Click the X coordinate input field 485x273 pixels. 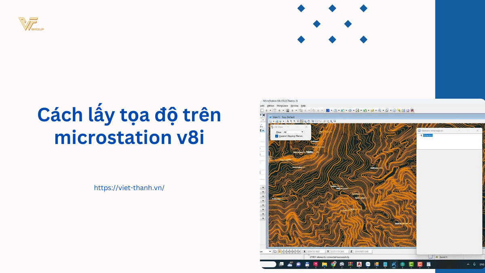click(x=316, y=252)
